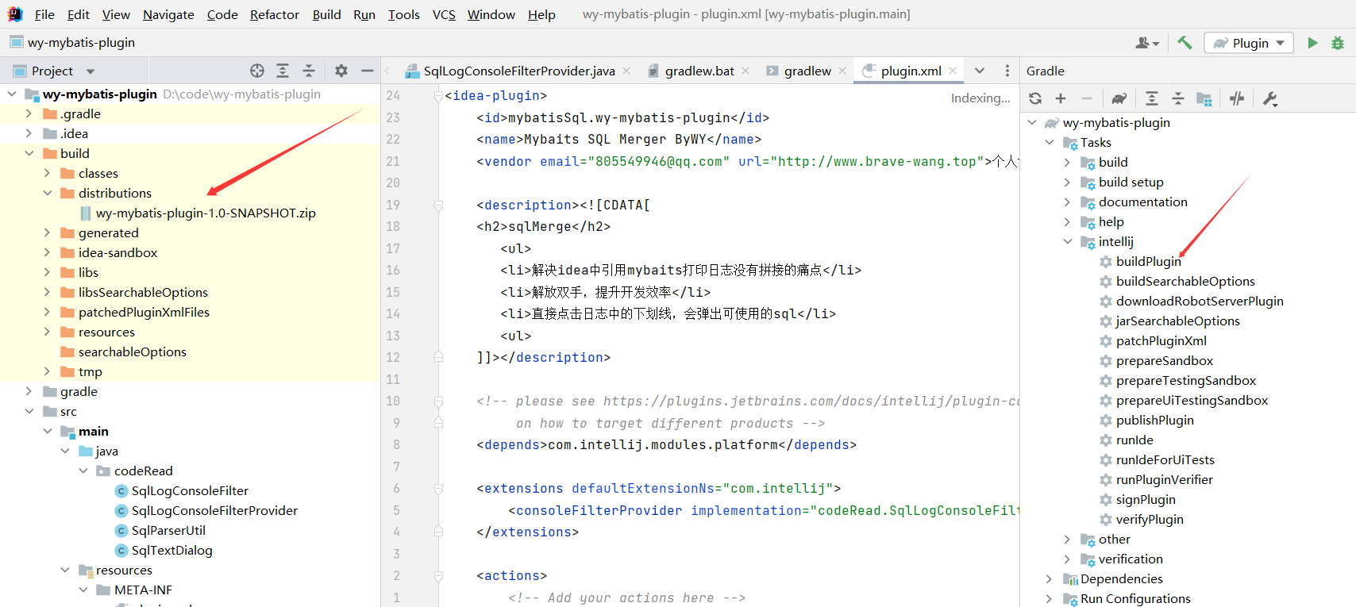
Task: Select the signPlugin Gradle task
Action: coord(1146,499)
